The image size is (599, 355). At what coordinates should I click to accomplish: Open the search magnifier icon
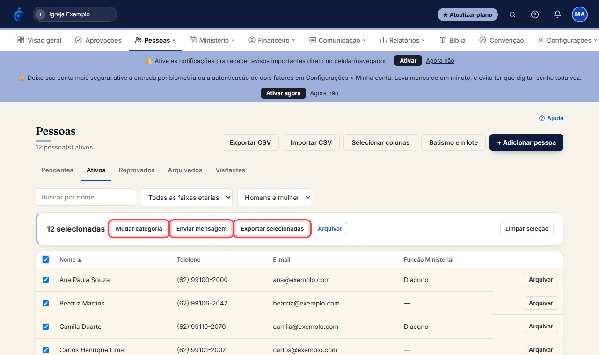pos(512,14)
